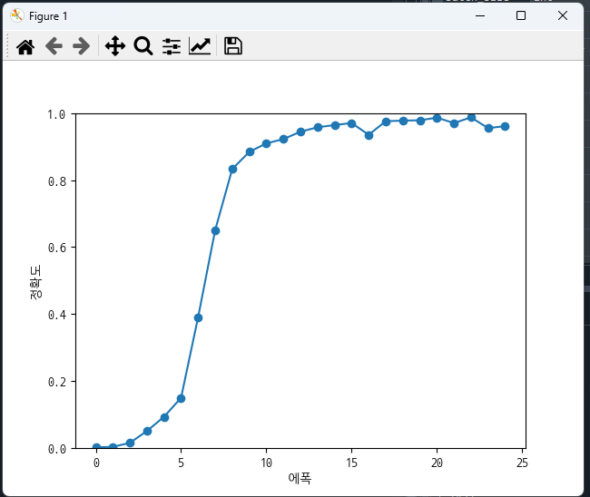This screenshot has height=497, width=590.
Task: Activate the Pan/Move axes tool
Action: click(115, 46)
